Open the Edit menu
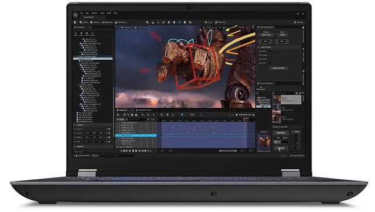 click(87, 13)
